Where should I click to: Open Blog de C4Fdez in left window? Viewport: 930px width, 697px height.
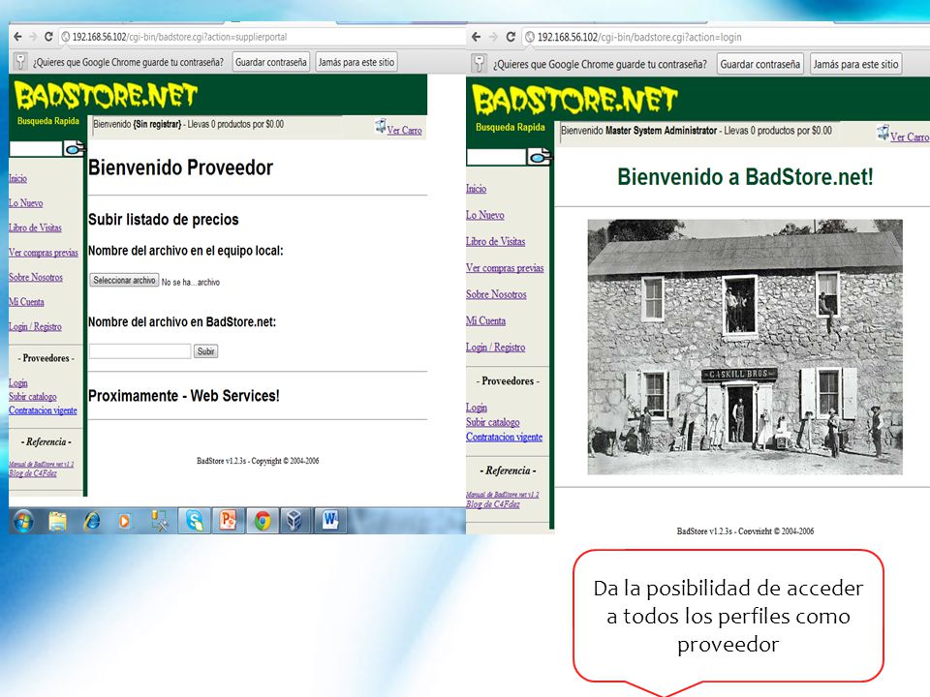click(33, 473)
